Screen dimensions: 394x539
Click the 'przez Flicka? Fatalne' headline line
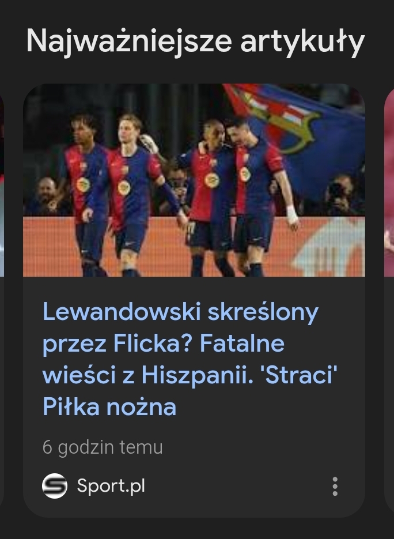[164, 344]
